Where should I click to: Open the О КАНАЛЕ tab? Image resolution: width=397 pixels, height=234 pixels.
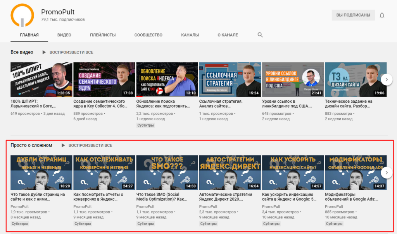click(x=228, y=35)
